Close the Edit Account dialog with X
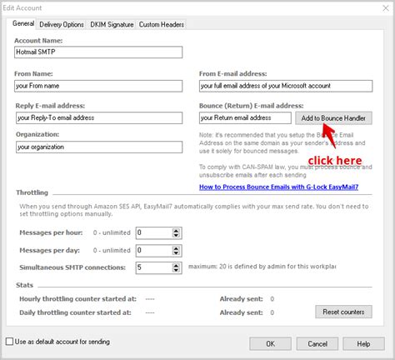395x360 pixels. (386, 8)
